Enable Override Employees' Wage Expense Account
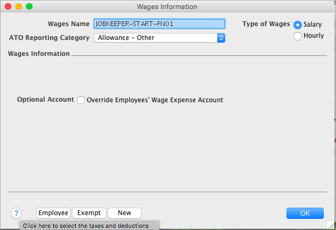 point(81,100)
